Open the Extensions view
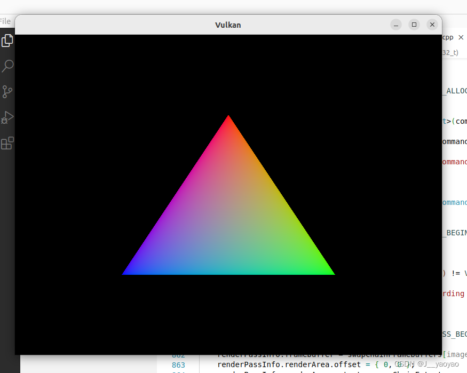Image resolution: width=467 pixels, height=373 pixels. [x=7, y=143]
